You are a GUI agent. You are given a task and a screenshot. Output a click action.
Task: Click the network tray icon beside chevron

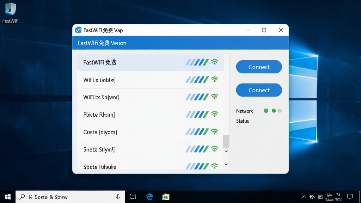coord(312,197)
